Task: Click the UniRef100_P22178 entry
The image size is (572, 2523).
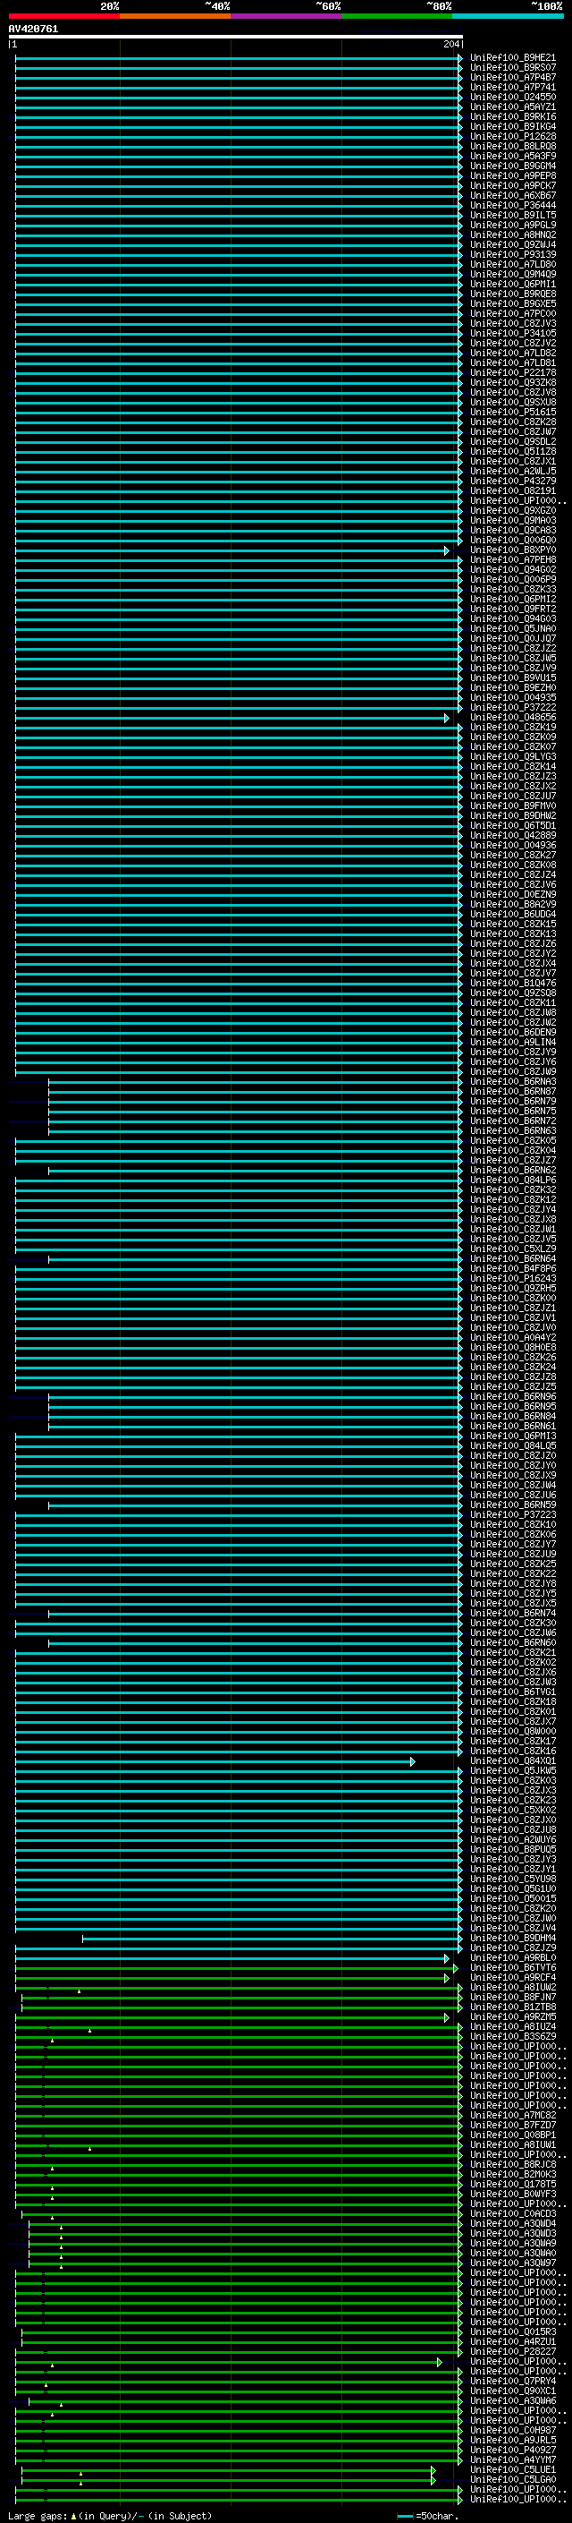Action: coord(513,373)
